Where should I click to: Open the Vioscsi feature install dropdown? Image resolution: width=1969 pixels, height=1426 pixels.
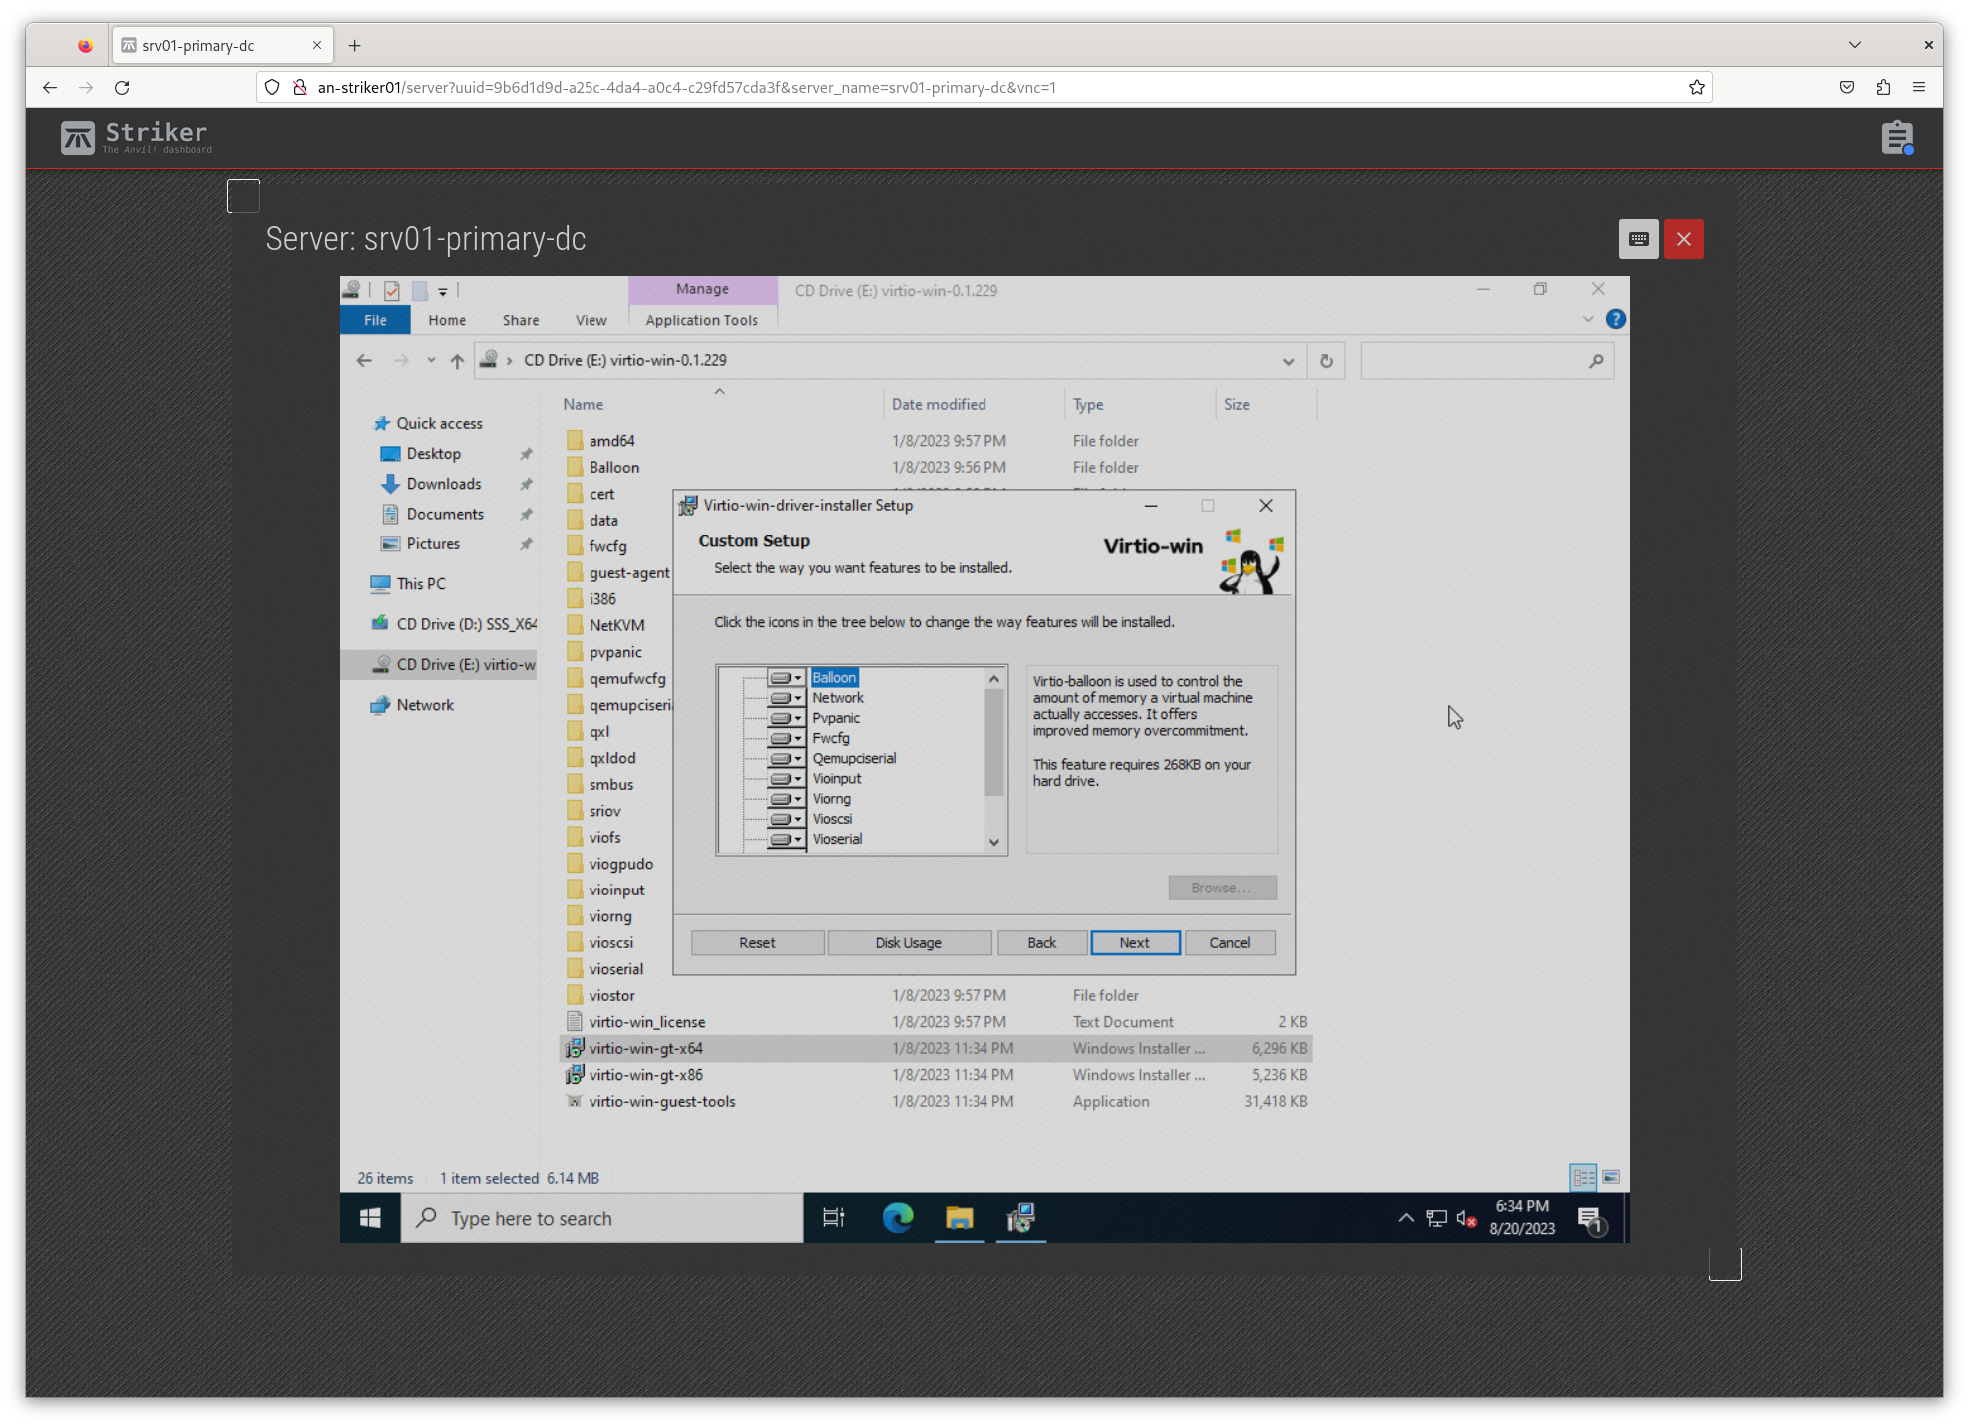[x=786, y=819]
